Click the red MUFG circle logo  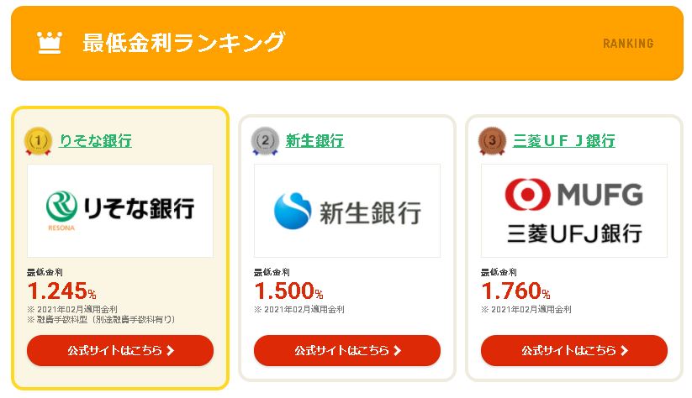(527, 194)
